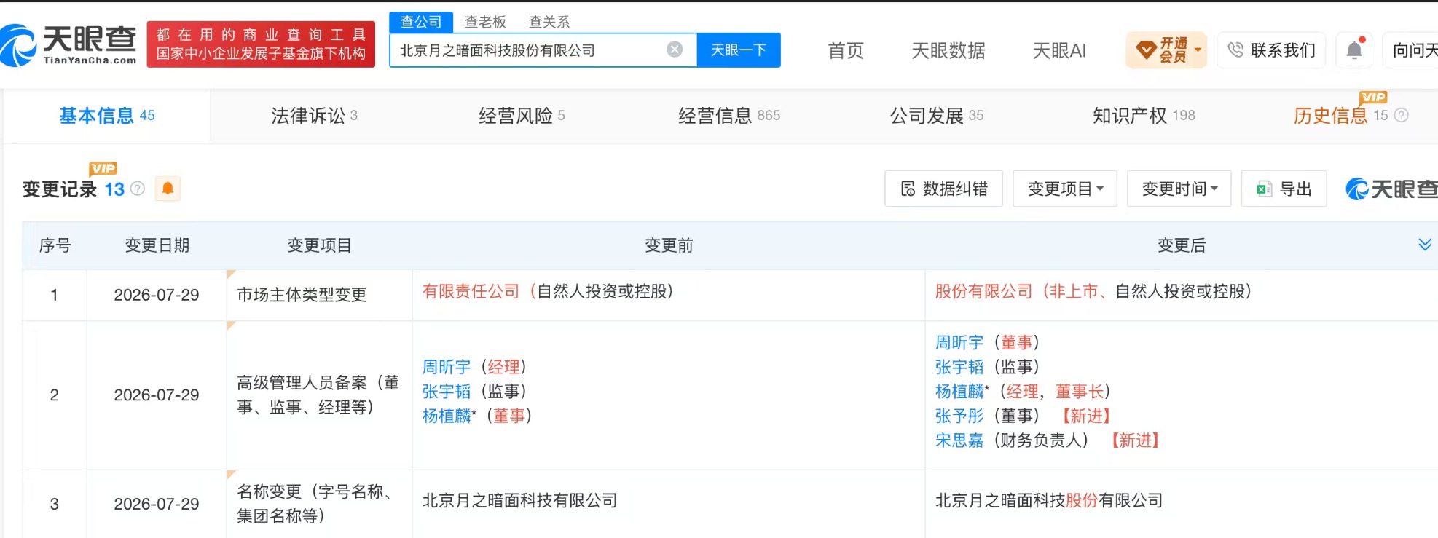
Task: Click the 联系我们 button
Action: click(x=1271, y=50)
